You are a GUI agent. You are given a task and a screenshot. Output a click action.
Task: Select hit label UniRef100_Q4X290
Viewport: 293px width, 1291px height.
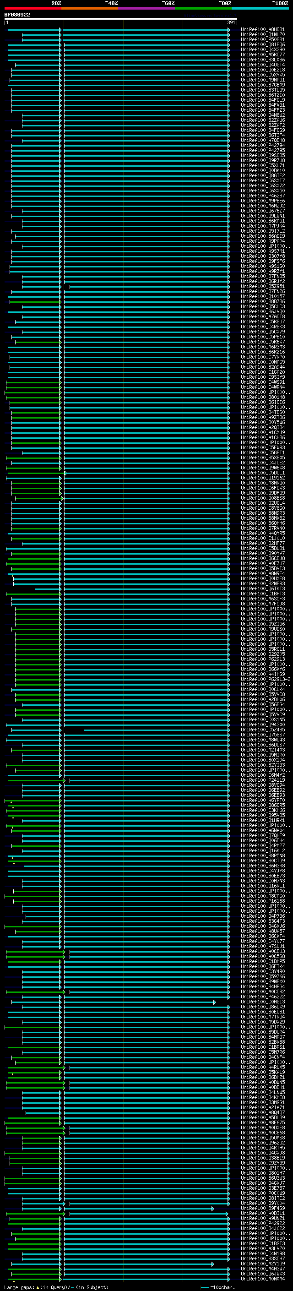click(263, 49)
